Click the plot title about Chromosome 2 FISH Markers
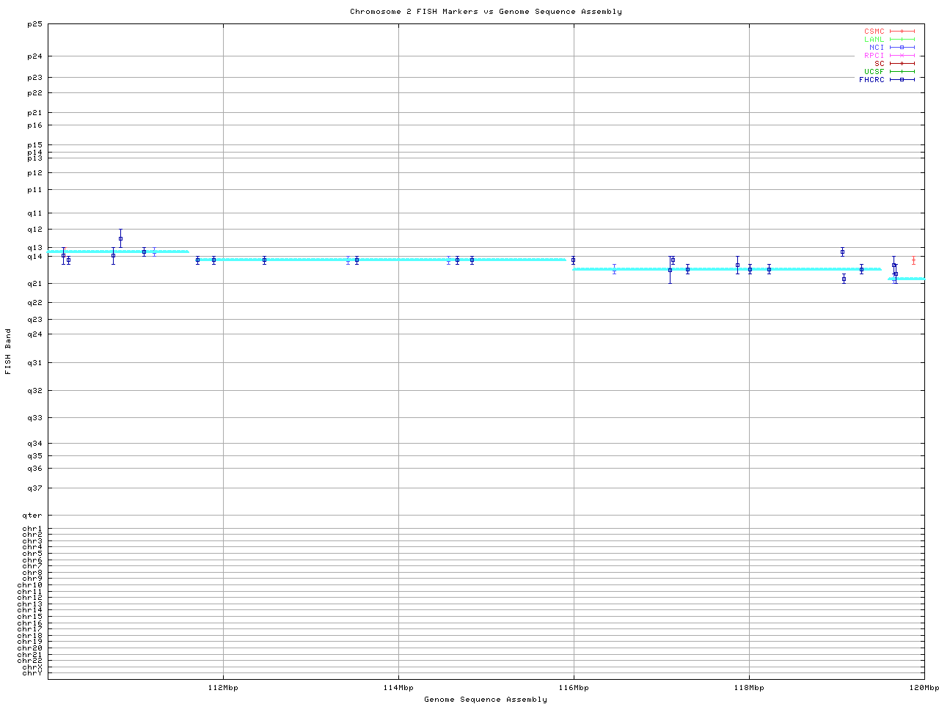 486,12
